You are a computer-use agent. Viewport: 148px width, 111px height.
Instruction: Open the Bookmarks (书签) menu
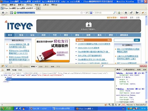38,5
